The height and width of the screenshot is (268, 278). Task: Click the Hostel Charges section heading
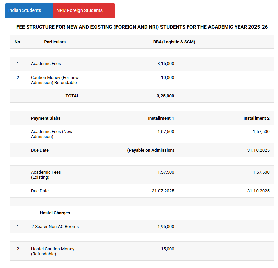(x=55, y=213)
